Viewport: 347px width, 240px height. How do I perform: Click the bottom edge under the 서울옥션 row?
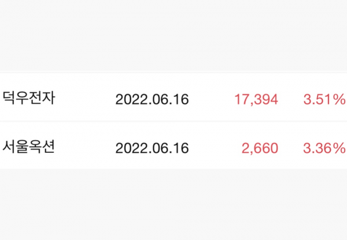coord(173,168)
